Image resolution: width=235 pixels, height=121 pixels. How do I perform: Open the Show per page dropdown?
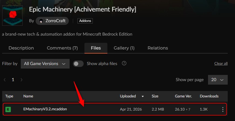pyautogui.click(x=218, y=80)
